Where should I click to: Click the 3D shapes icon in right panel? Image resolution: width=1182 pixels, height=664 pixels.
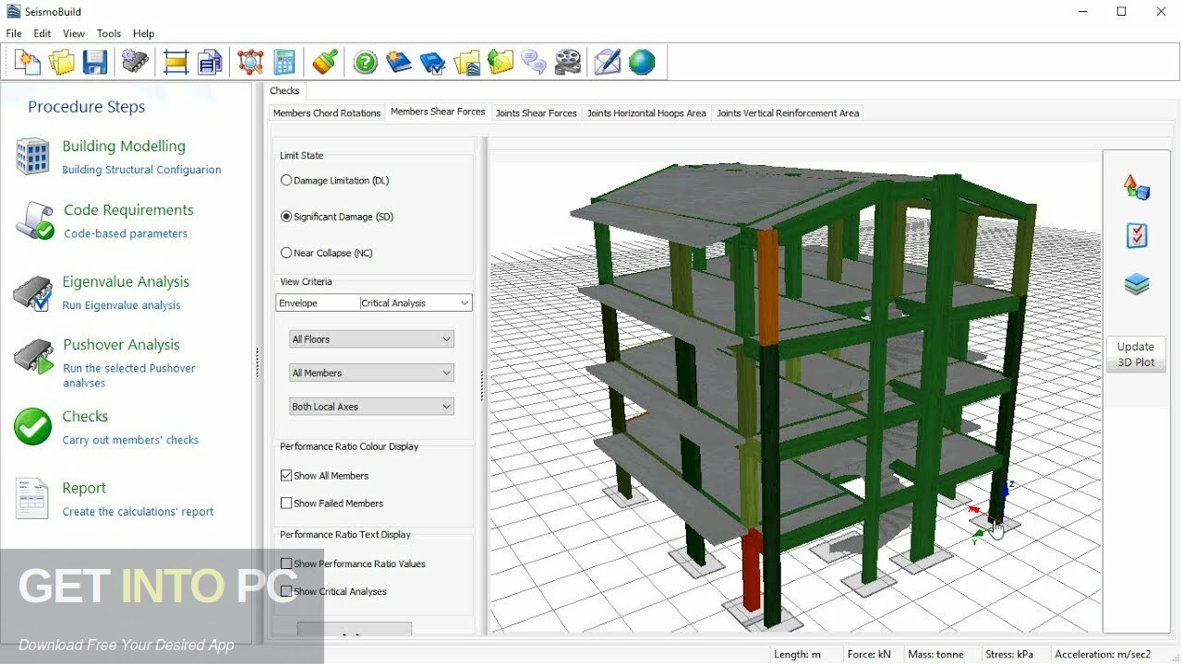coord(1136,187)
